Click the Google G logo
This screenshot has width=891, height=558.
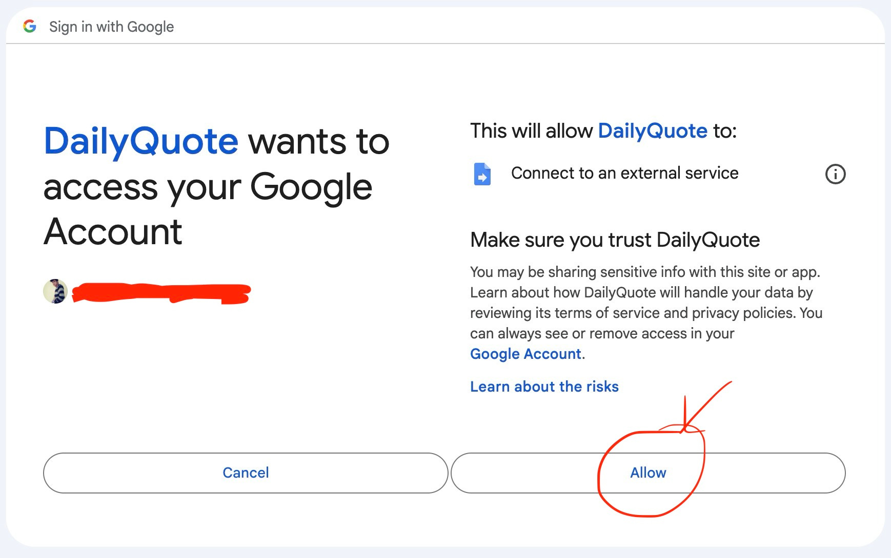pyautogui.click(x=30, y=26)
